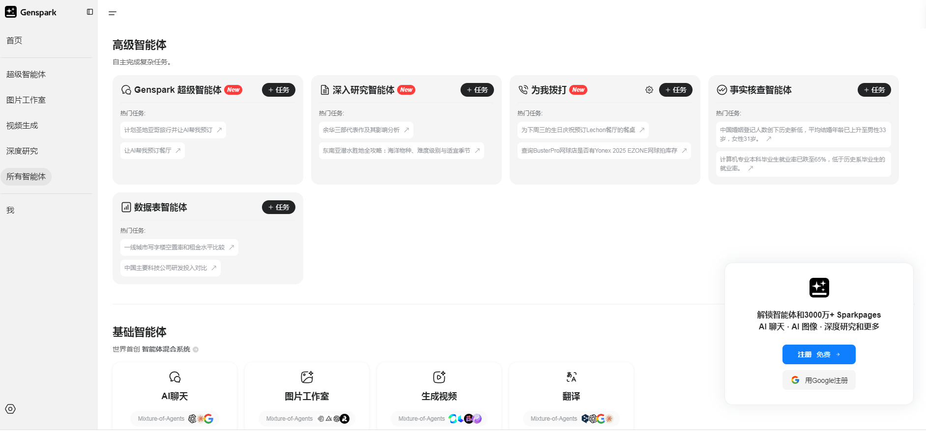Go to 首页 in sidebar

14,40
